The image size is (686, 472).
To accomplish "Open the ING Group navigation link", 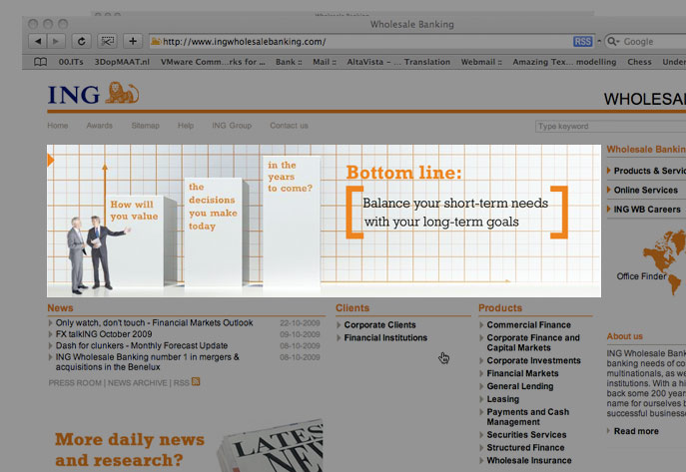I will click(232, 126).
